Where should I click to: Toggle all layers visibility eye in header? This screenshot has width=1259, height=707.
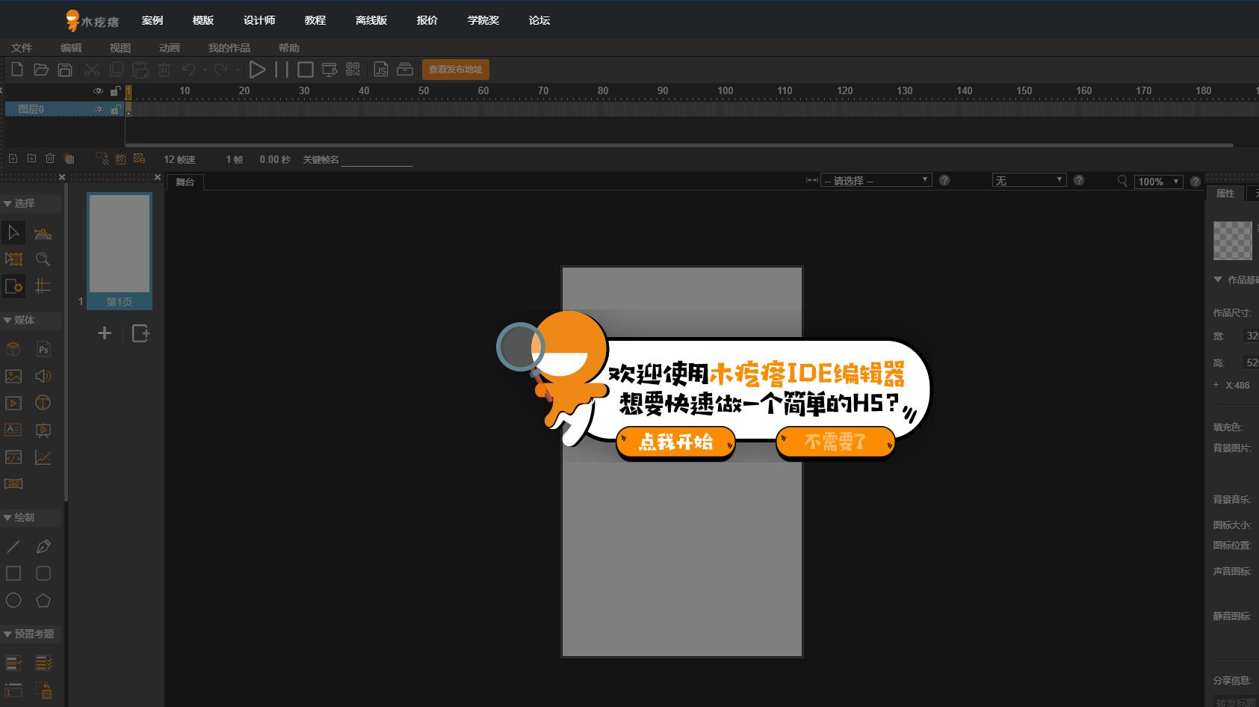[x=98, y=91]
